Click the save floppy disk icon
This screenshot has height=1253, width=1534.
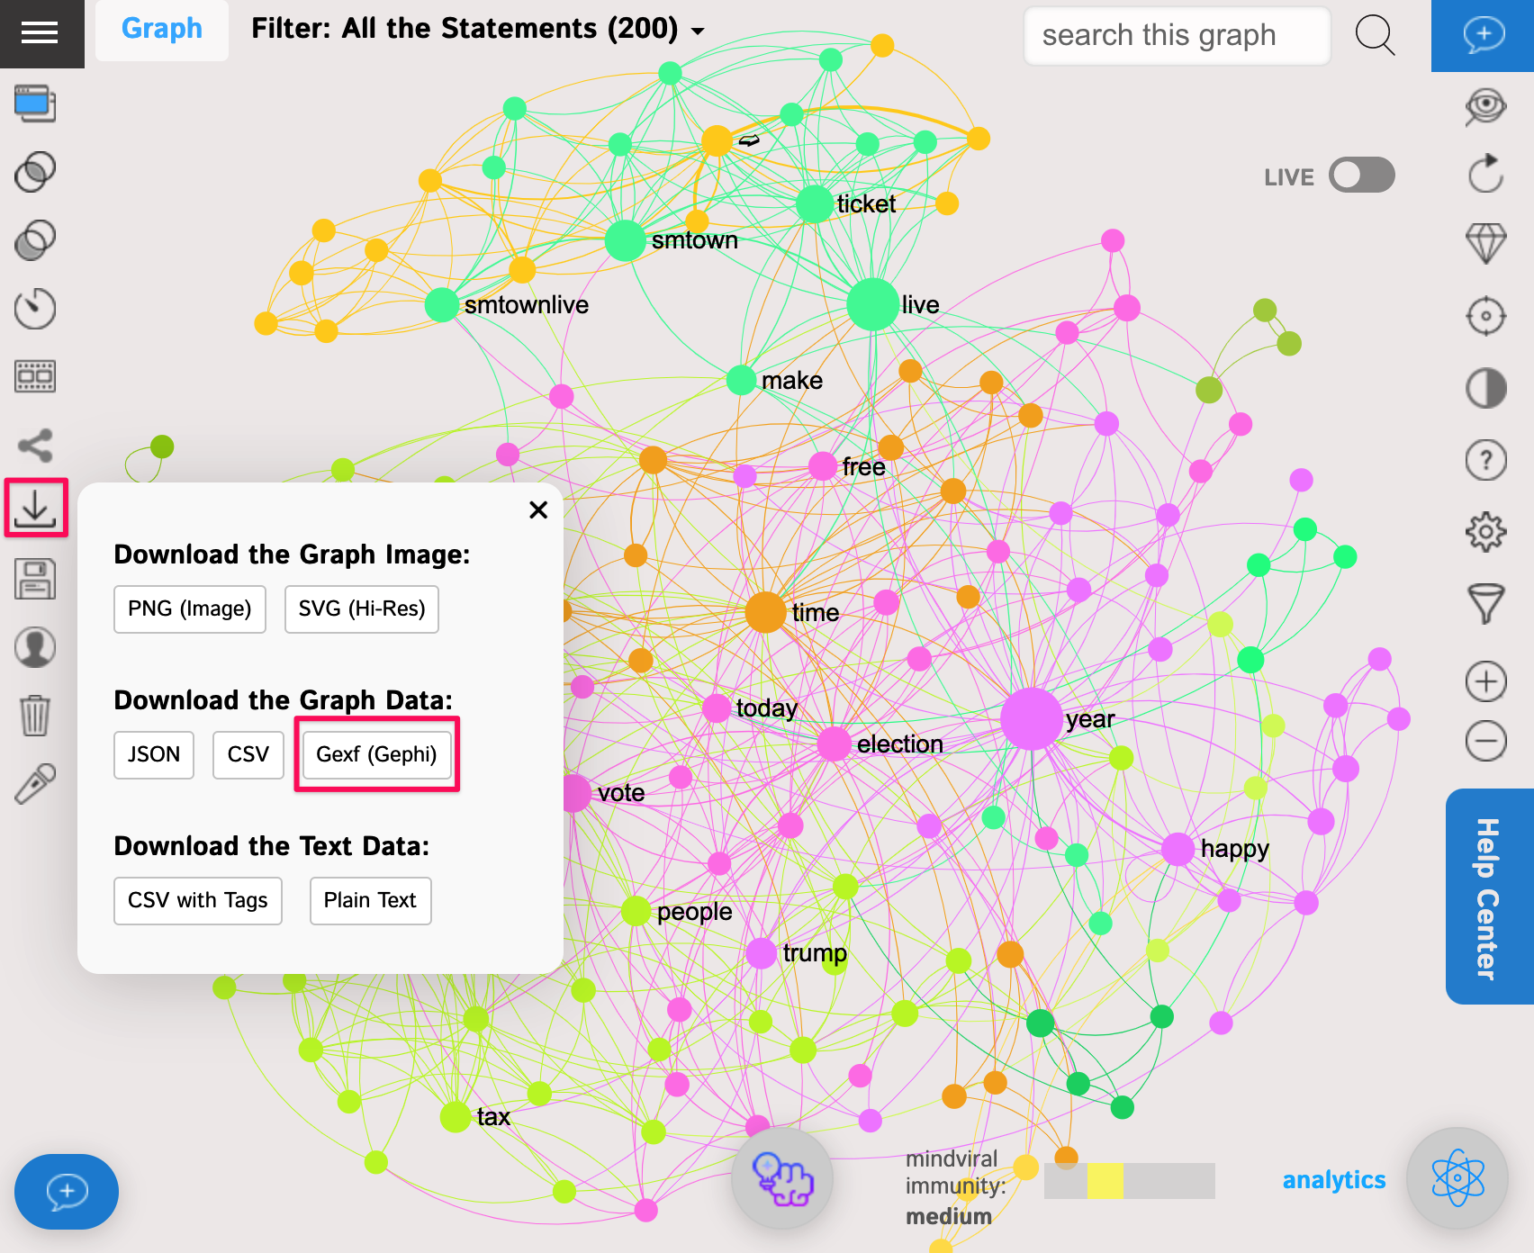(x=35, y=579)
